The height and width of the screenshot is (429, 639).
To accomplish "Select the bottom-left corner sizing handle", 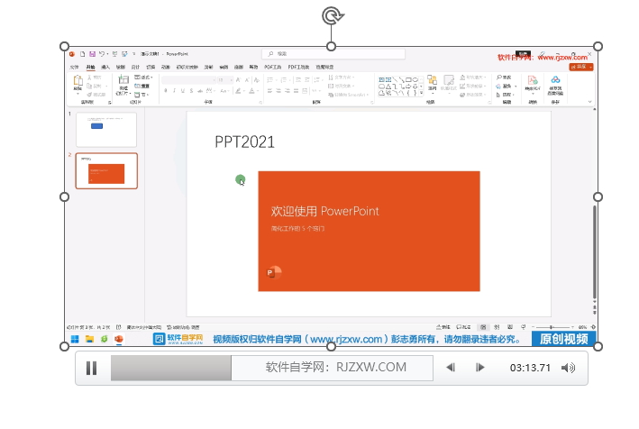I will click(64, 347).
